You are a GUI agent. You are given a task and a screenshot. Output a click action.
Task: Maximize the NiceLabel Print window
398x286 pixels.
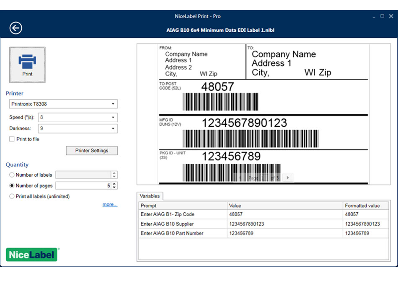[382, 16]
